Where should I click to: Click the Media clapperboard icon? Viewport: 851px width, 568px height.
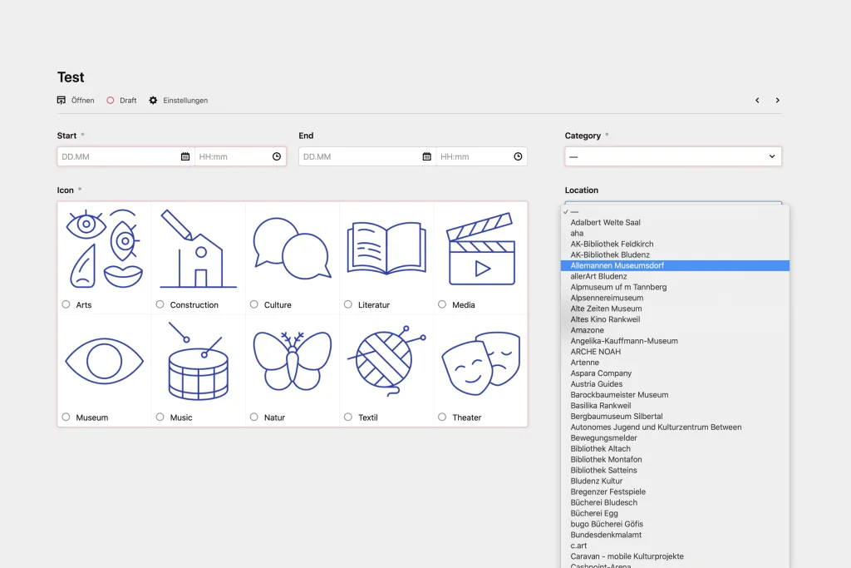(480, 249)
